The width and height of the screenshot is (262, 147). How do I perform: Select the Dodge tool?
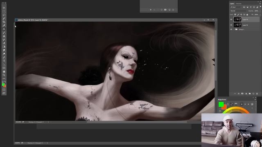coord(4,54)
